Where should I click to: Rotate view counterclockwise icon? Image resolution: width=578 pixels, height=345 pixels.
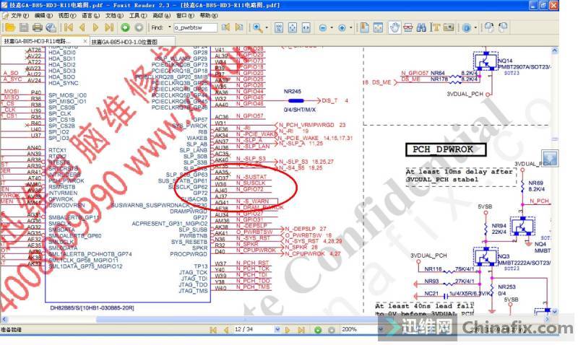coord(503,27)
